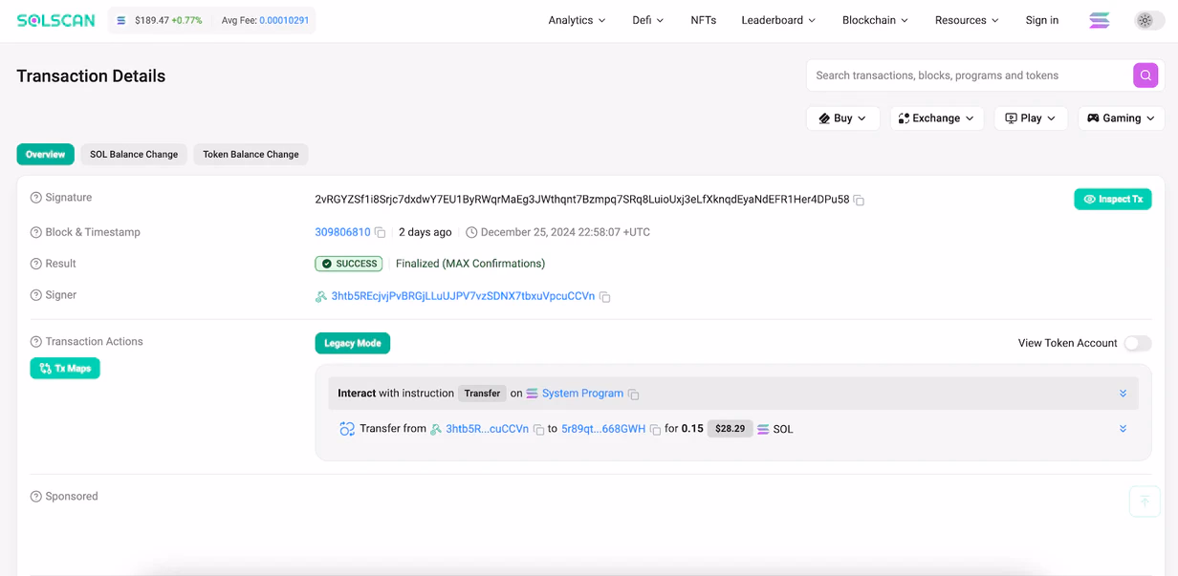Copy the transaction signature

(x=859, y=201)
